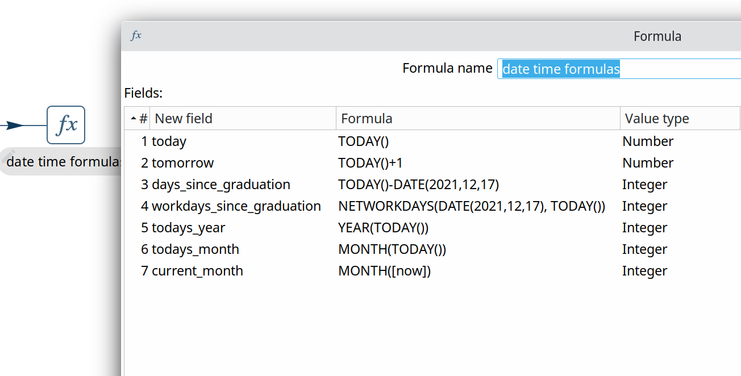Select the workdays_since_graduation field cell

point(236,206)
